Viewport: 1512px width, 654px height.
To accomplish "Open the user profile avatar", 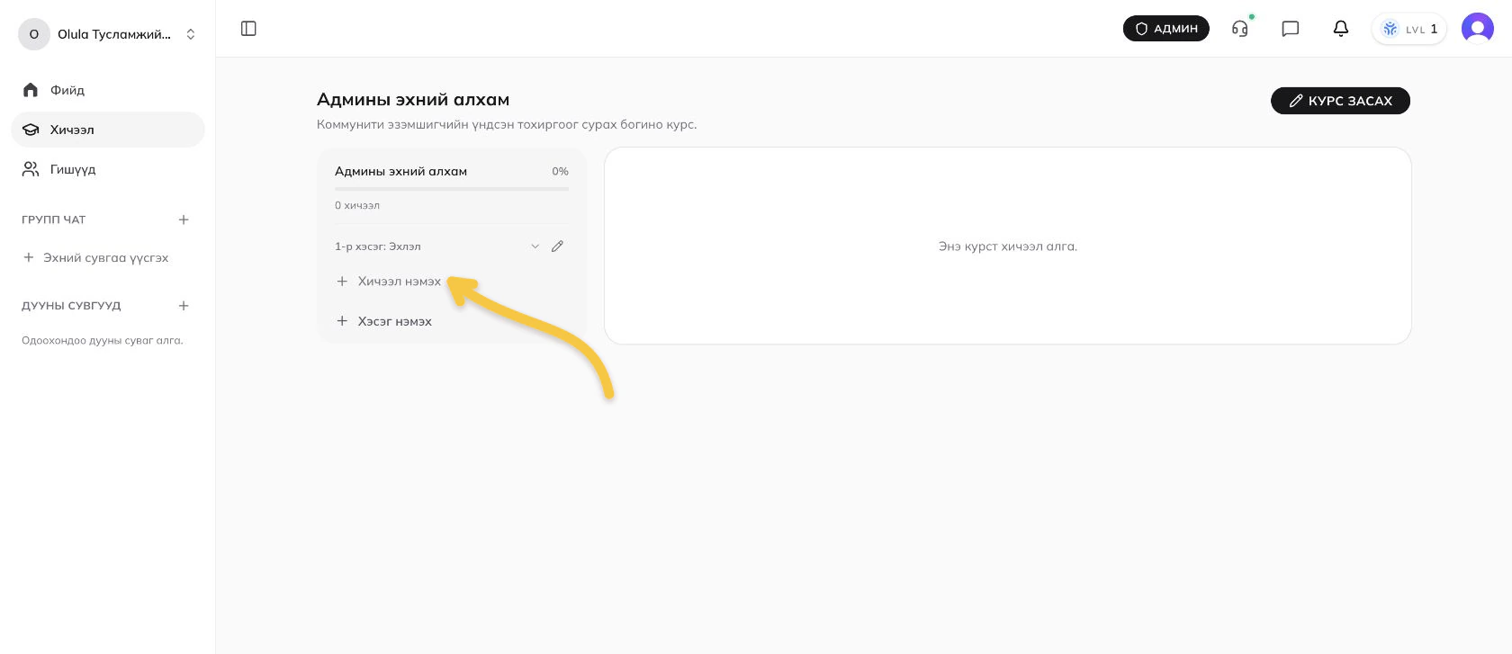I will coord(1478,29).
